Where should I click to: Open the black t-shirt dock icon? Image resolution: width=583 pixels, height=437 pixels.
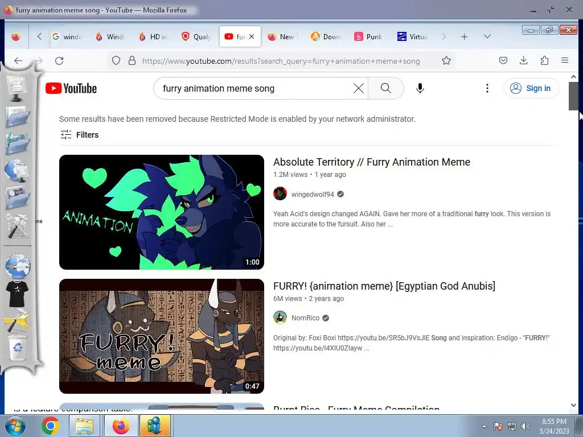[17, 293]
